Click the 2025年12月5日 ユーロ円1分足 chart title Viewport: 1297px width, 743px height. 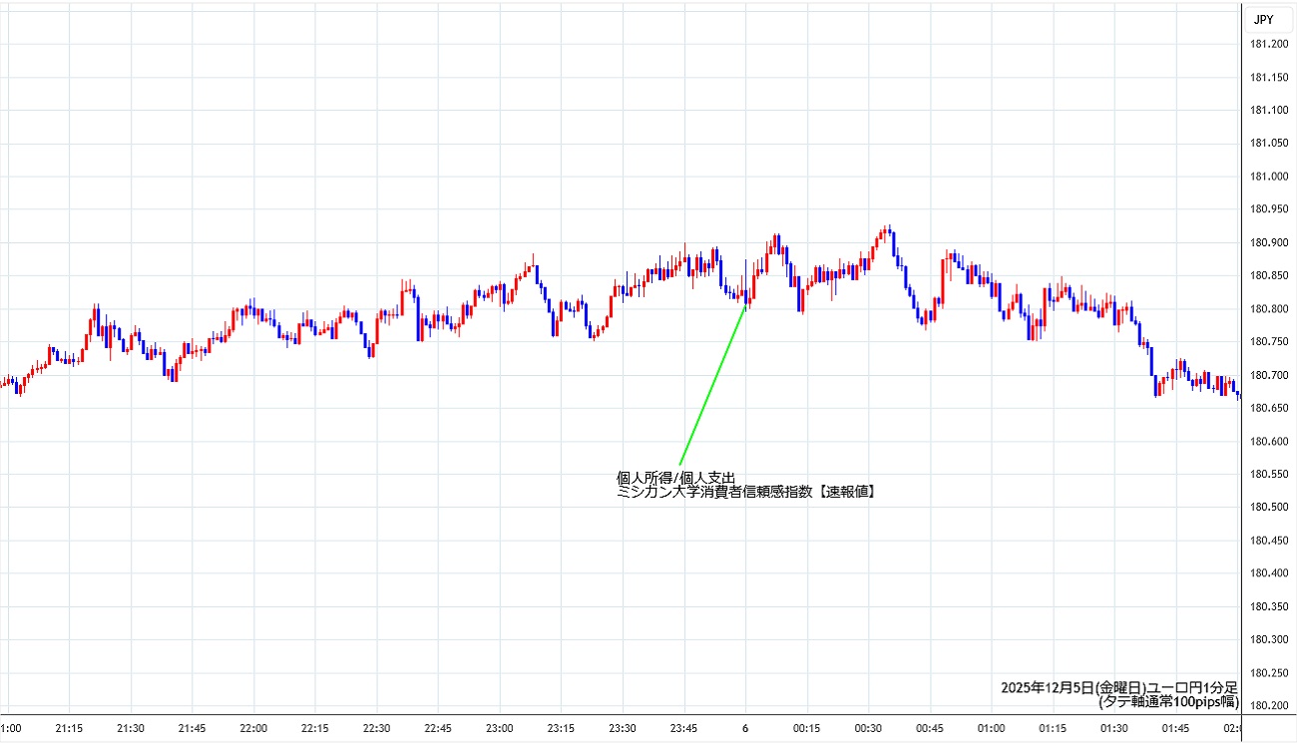[1118, 688]
